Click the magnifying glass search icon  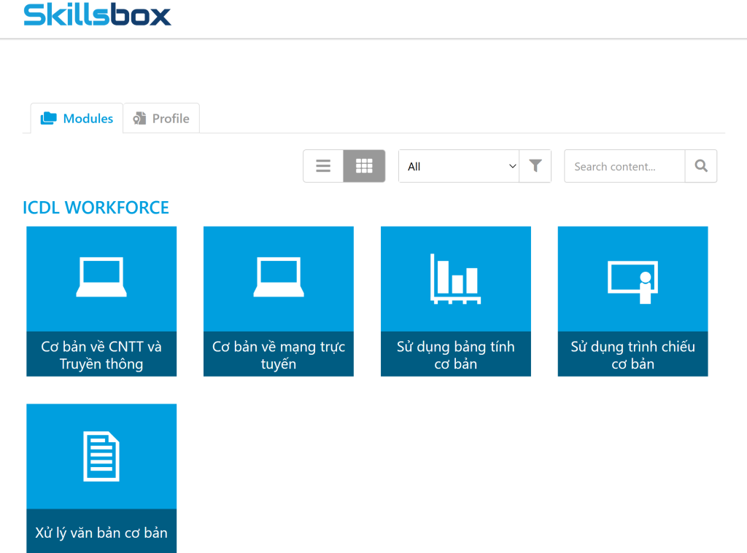tap(701, 166)
